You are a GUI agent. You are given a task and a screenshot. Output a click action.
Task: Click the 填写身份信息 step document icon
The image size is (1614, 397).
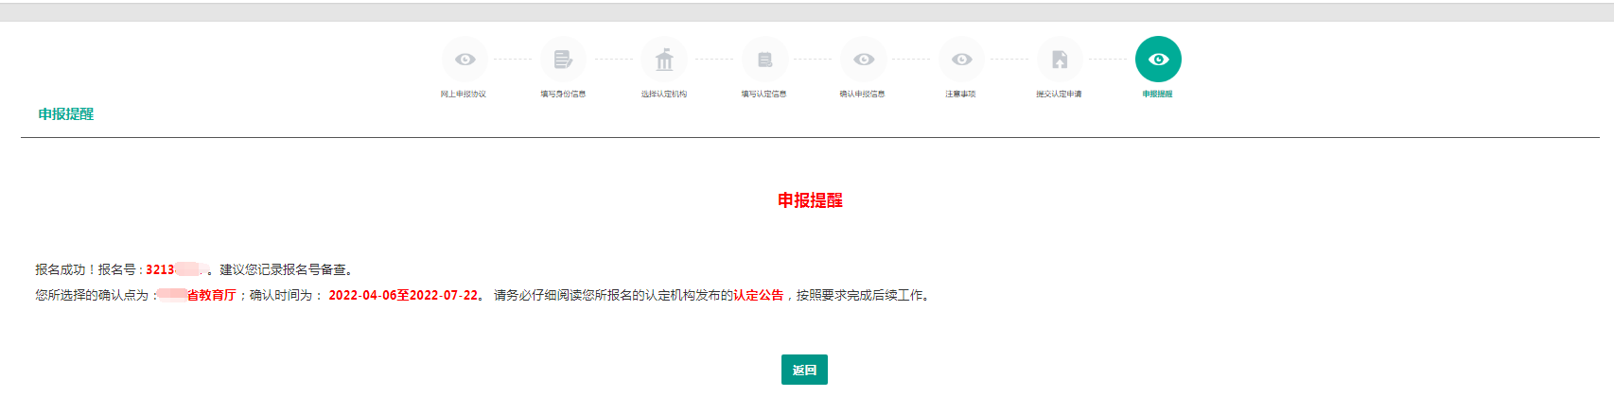click(x=563, y=60)
